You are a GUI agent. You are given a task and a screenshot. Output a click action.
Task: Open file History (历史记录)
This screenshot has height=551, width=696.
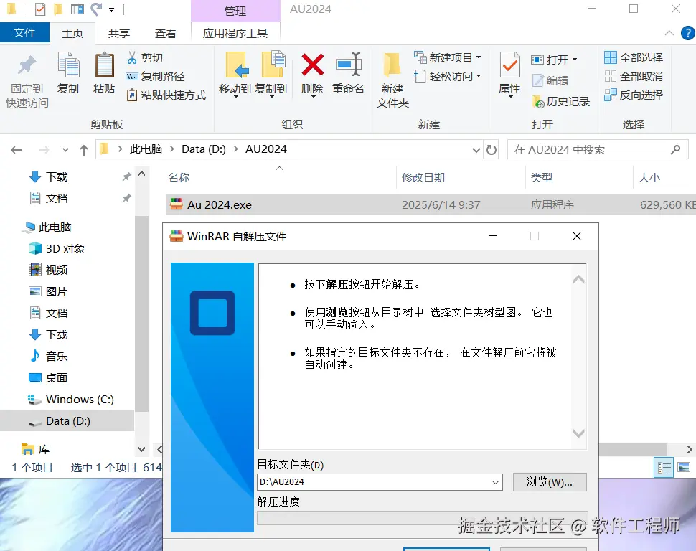[x=561, y=102]
